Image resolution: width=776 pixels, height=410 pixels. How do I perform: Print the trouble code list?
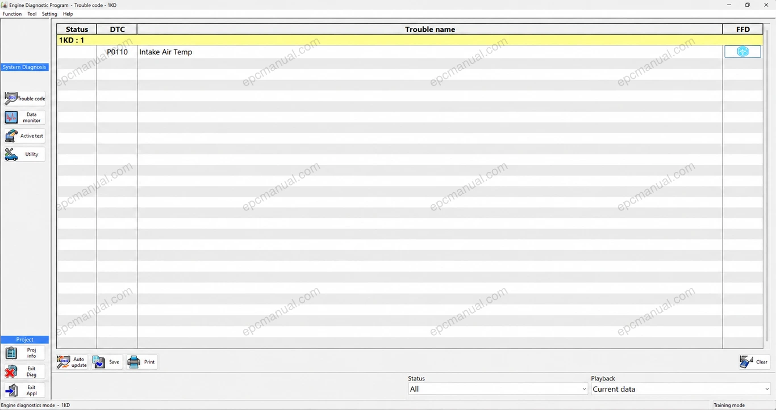coord(142,362)
